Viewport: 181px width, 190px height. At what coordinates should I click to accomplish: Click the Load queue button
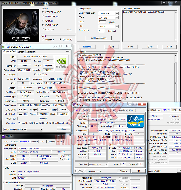tap(169, 47)
